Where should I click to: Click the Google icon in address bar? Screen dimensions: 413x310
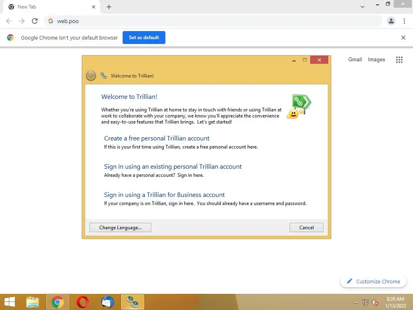pos(51,21)
